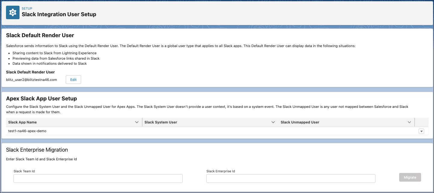Screen dimensions: 434x193
Task: Sort by the Slack Unmapped User header
Action: [x=300, y=122]
